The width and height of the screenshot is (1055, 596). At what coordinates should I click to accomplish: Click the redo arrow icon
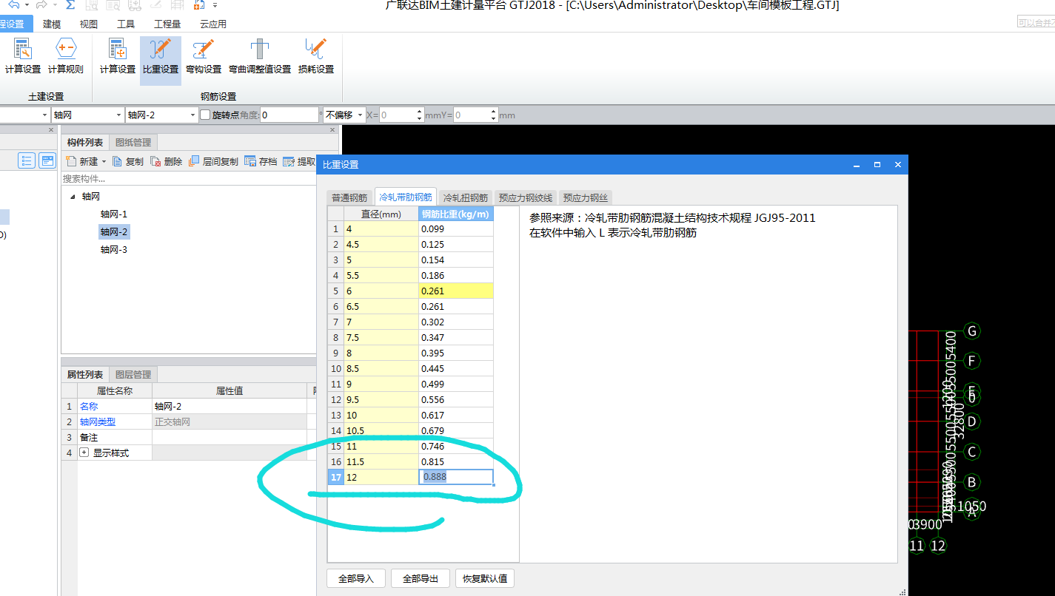pos(43,4)
